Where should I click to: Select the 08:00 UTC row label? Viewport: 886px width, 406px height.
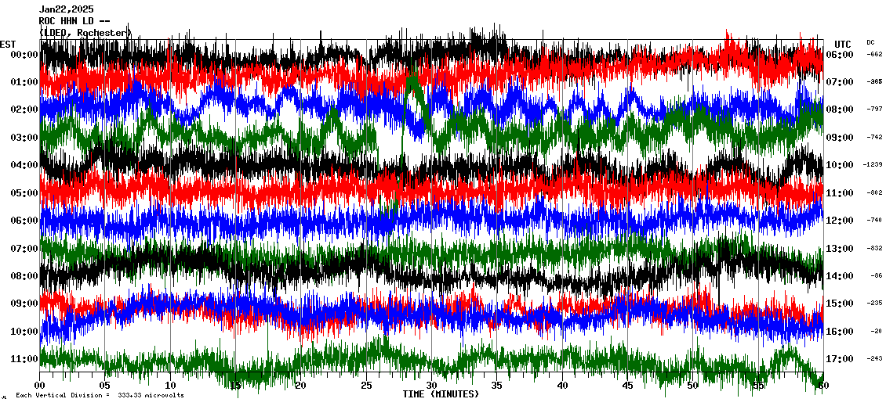[840, 110]
